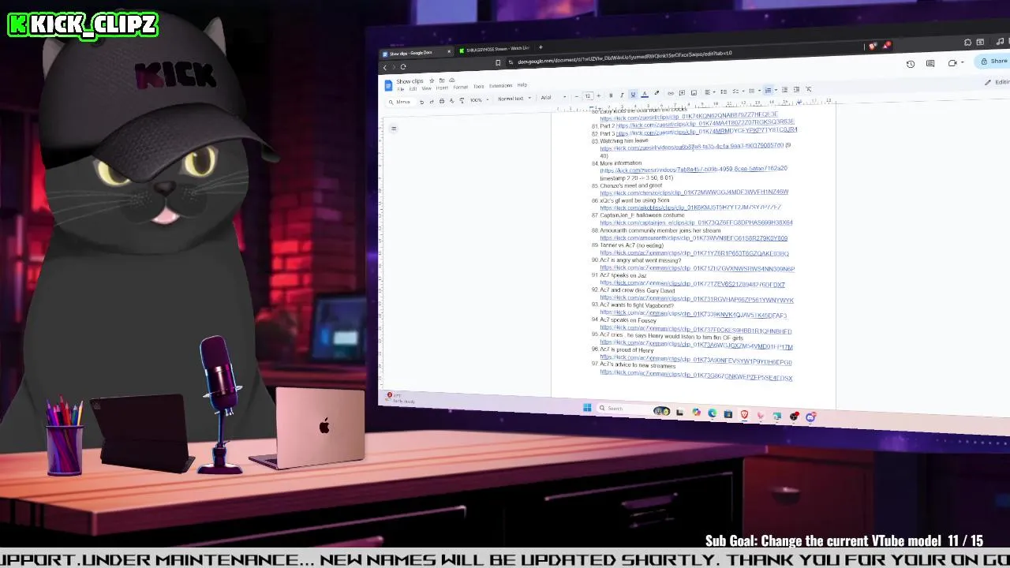Show all comments icon in header
This screenshot has width=1010, height=568.
930,63
